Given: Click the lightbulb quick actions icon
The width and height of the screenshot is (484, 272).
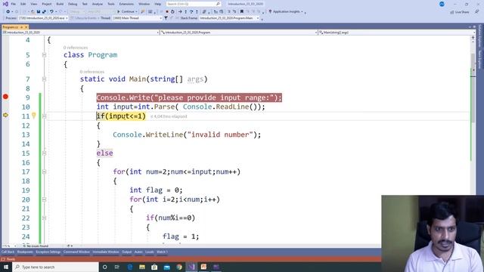Looking at the screenshot, I should pos(33,116).
